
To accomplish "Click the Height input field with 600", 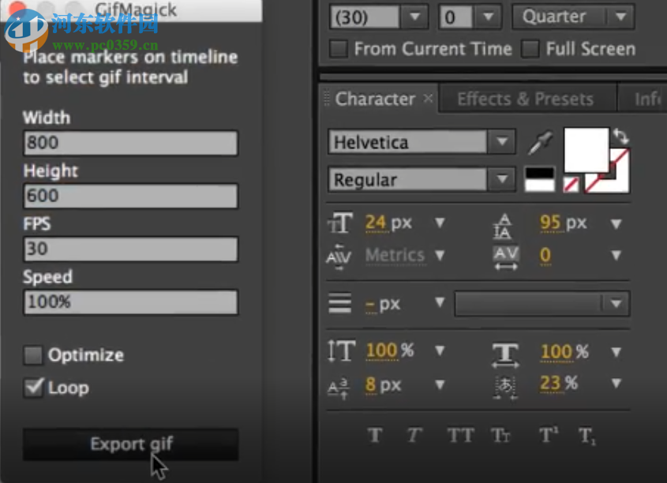I will [130, 196].
